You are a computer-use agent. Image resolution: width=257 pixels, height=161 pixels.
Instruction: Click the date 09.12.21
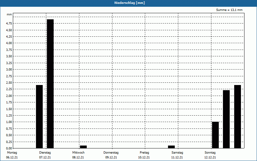[111, 157]
